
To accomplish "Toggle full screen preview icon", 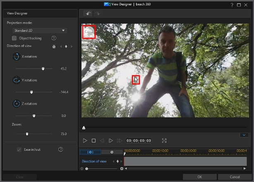I will (164, 140).
